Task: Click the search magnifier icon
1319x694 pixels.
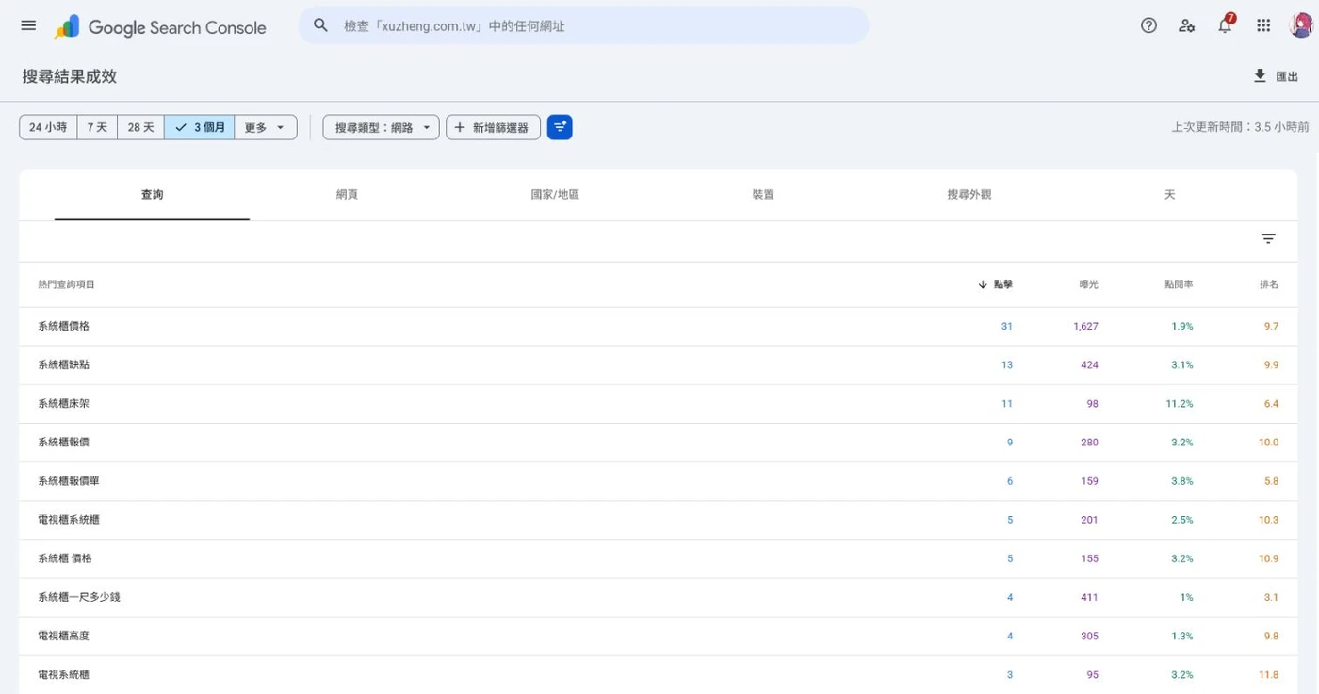Action: 321,25
